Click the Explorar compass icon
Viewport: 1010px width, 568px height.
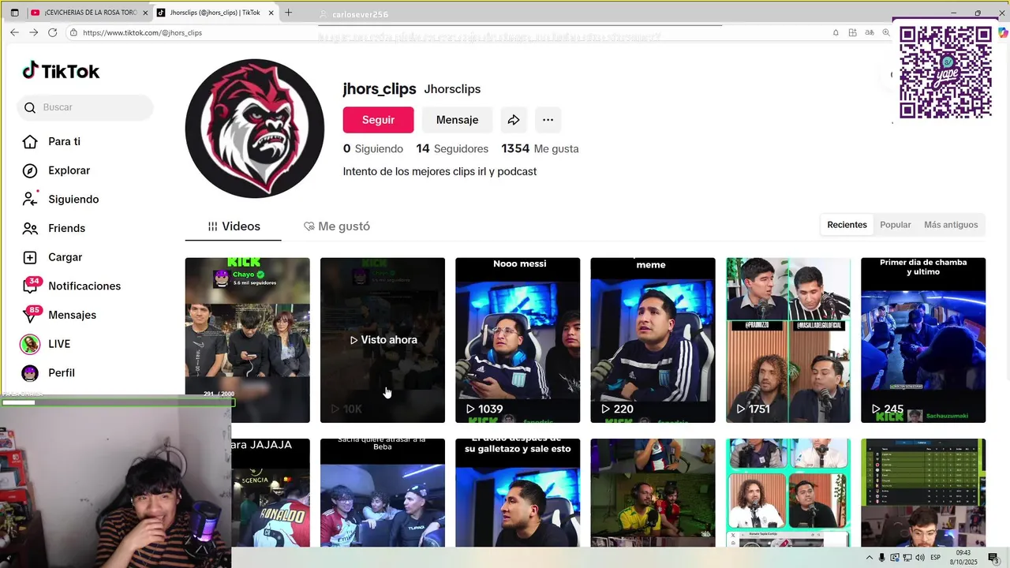coord(30,170)
